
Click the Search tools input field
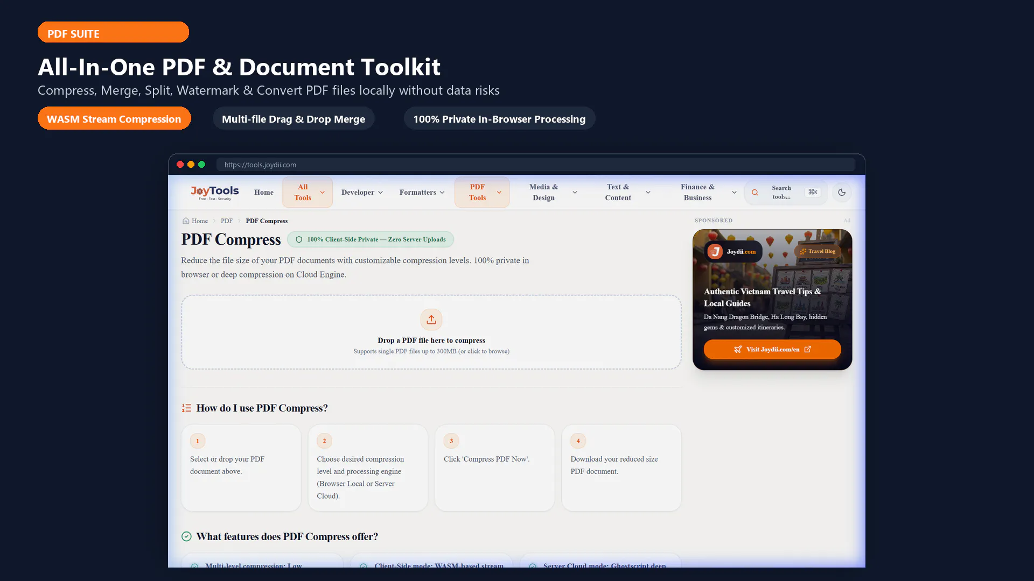click(x=786, y=193)
